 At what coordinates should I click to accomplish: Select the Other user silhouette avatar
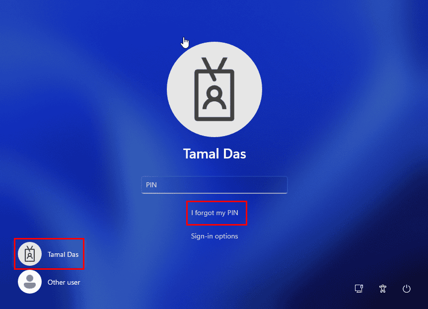tap(30, 282)
